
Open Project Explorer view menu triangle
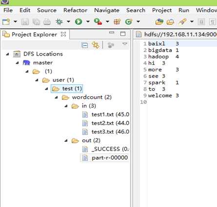(125, 44)
